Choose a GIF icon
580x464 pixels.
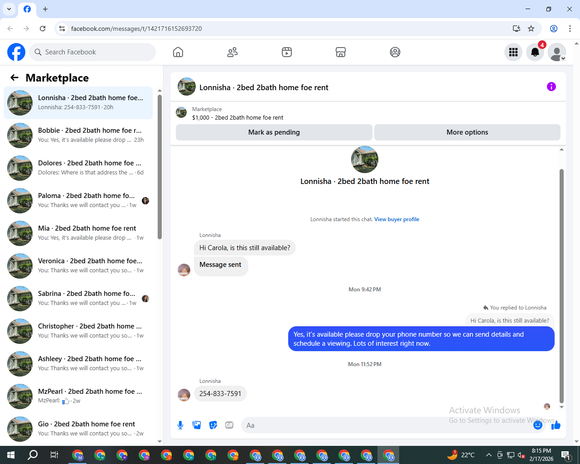(x=229, y=425)
